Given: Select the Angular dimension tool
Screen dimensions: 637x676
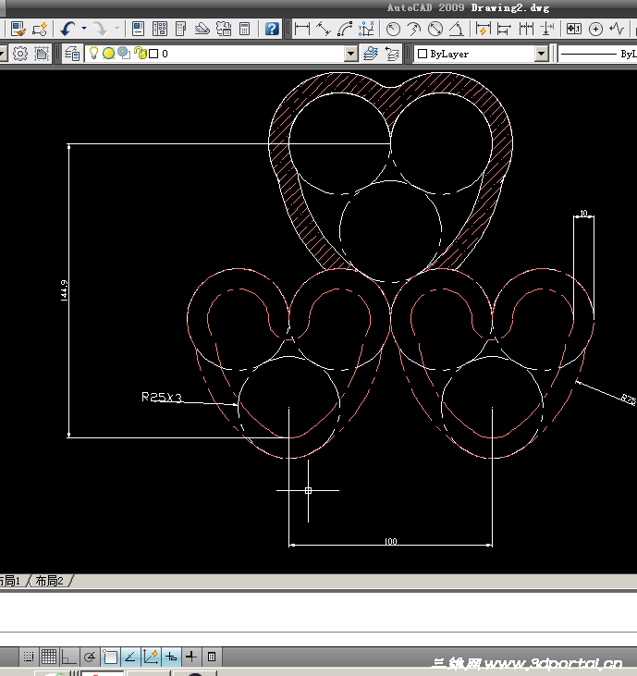Looking at the screenshot, I should tap(457, 29).
